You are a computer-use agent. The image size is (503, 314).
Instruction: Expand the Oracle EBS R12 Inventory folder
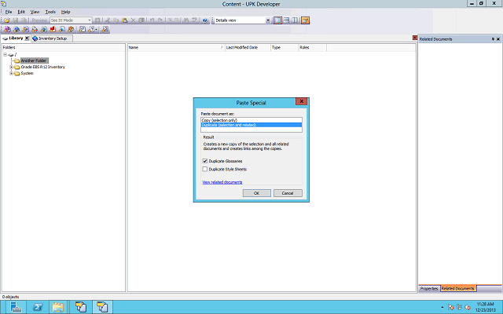(x=11, y=67)
